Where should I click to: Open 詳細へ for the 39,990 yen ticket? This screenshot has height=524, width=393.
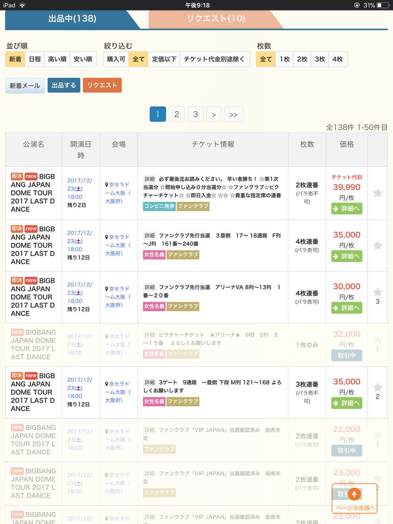point(347,209)
